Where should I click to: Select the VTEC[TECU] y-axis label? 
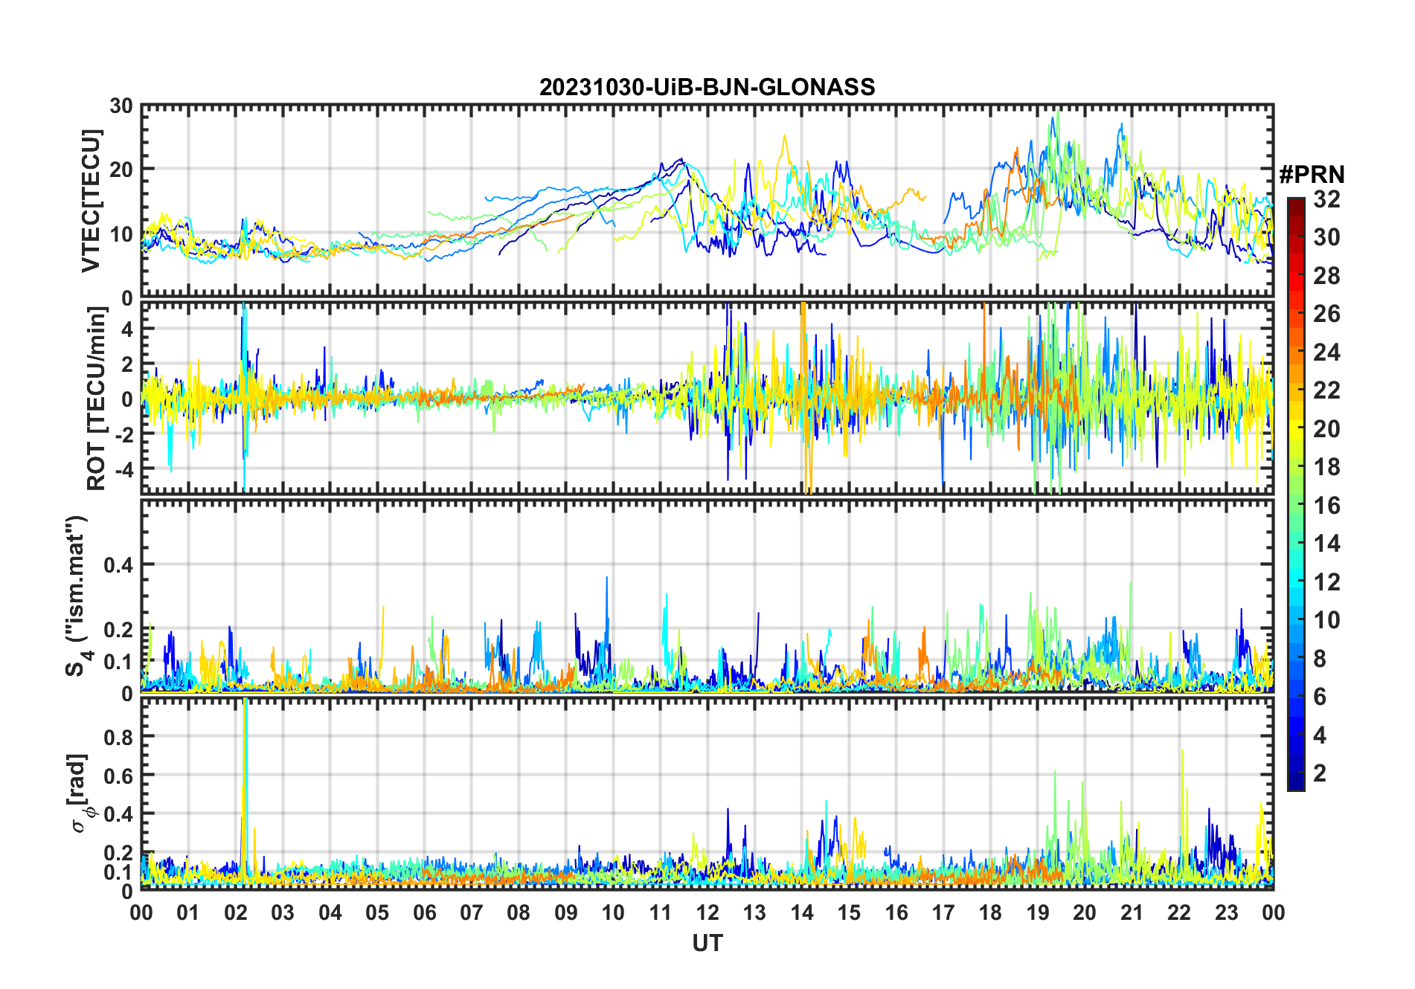[91, 201]
